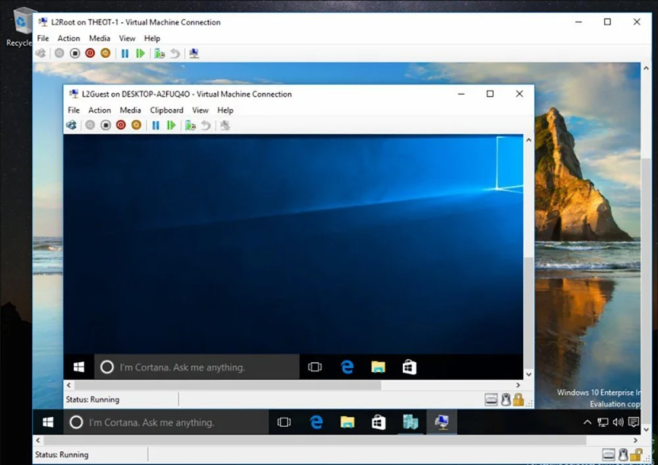This screenshot has width=658, height=465.
Task: Open File Explorer in L2Root taskbar
Action: 347,422
